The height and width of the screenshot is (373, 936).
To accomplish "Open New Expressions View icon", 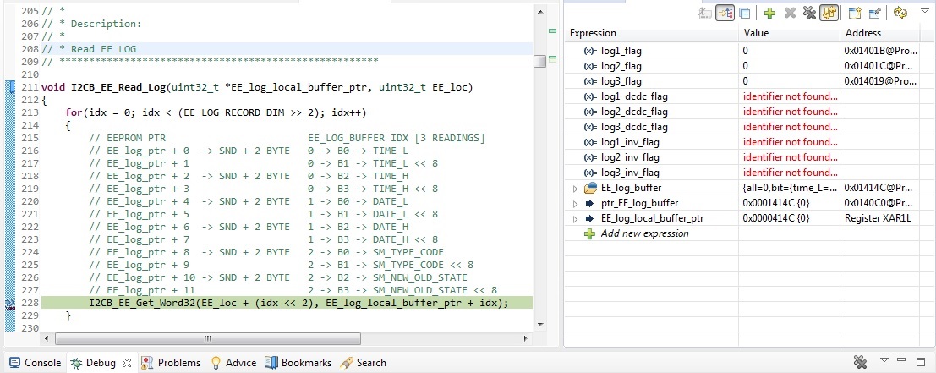I will point(855,13).
